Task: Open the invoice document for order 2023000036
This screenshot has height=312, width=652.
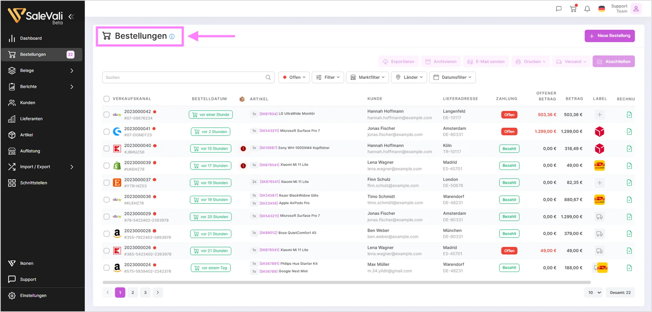Action: tap(629, 200)
